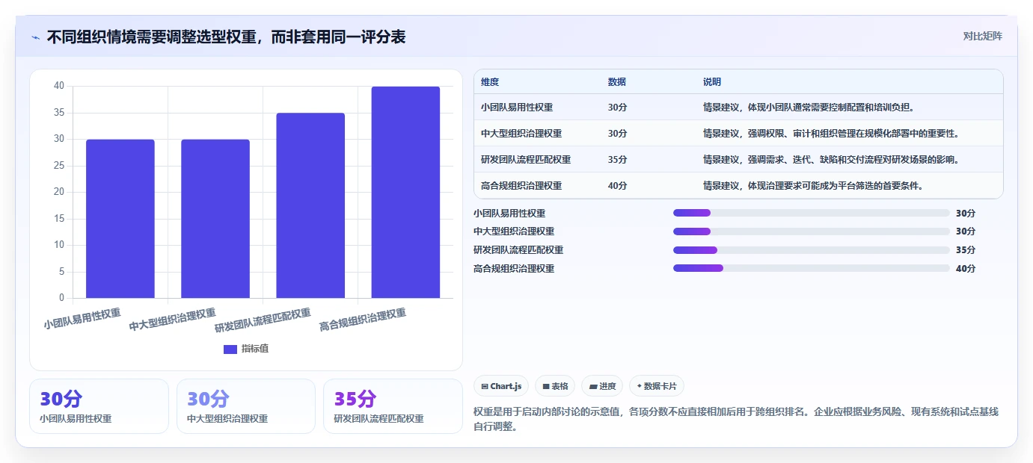Click the 研发团队流程匹配权重 progress bar
This screenshot has height=463, width=1033.
[x=811, y=250]
